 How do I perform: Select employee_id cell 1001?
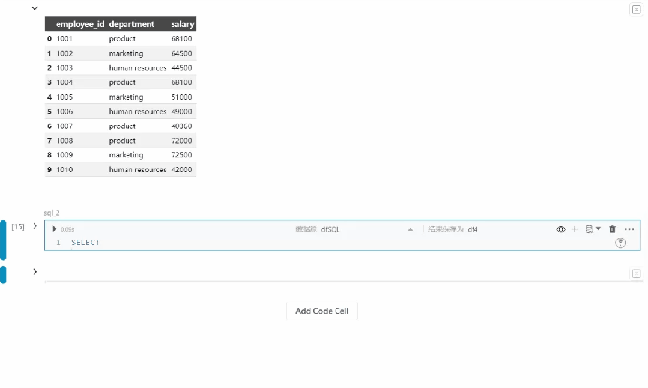point(64,39)
